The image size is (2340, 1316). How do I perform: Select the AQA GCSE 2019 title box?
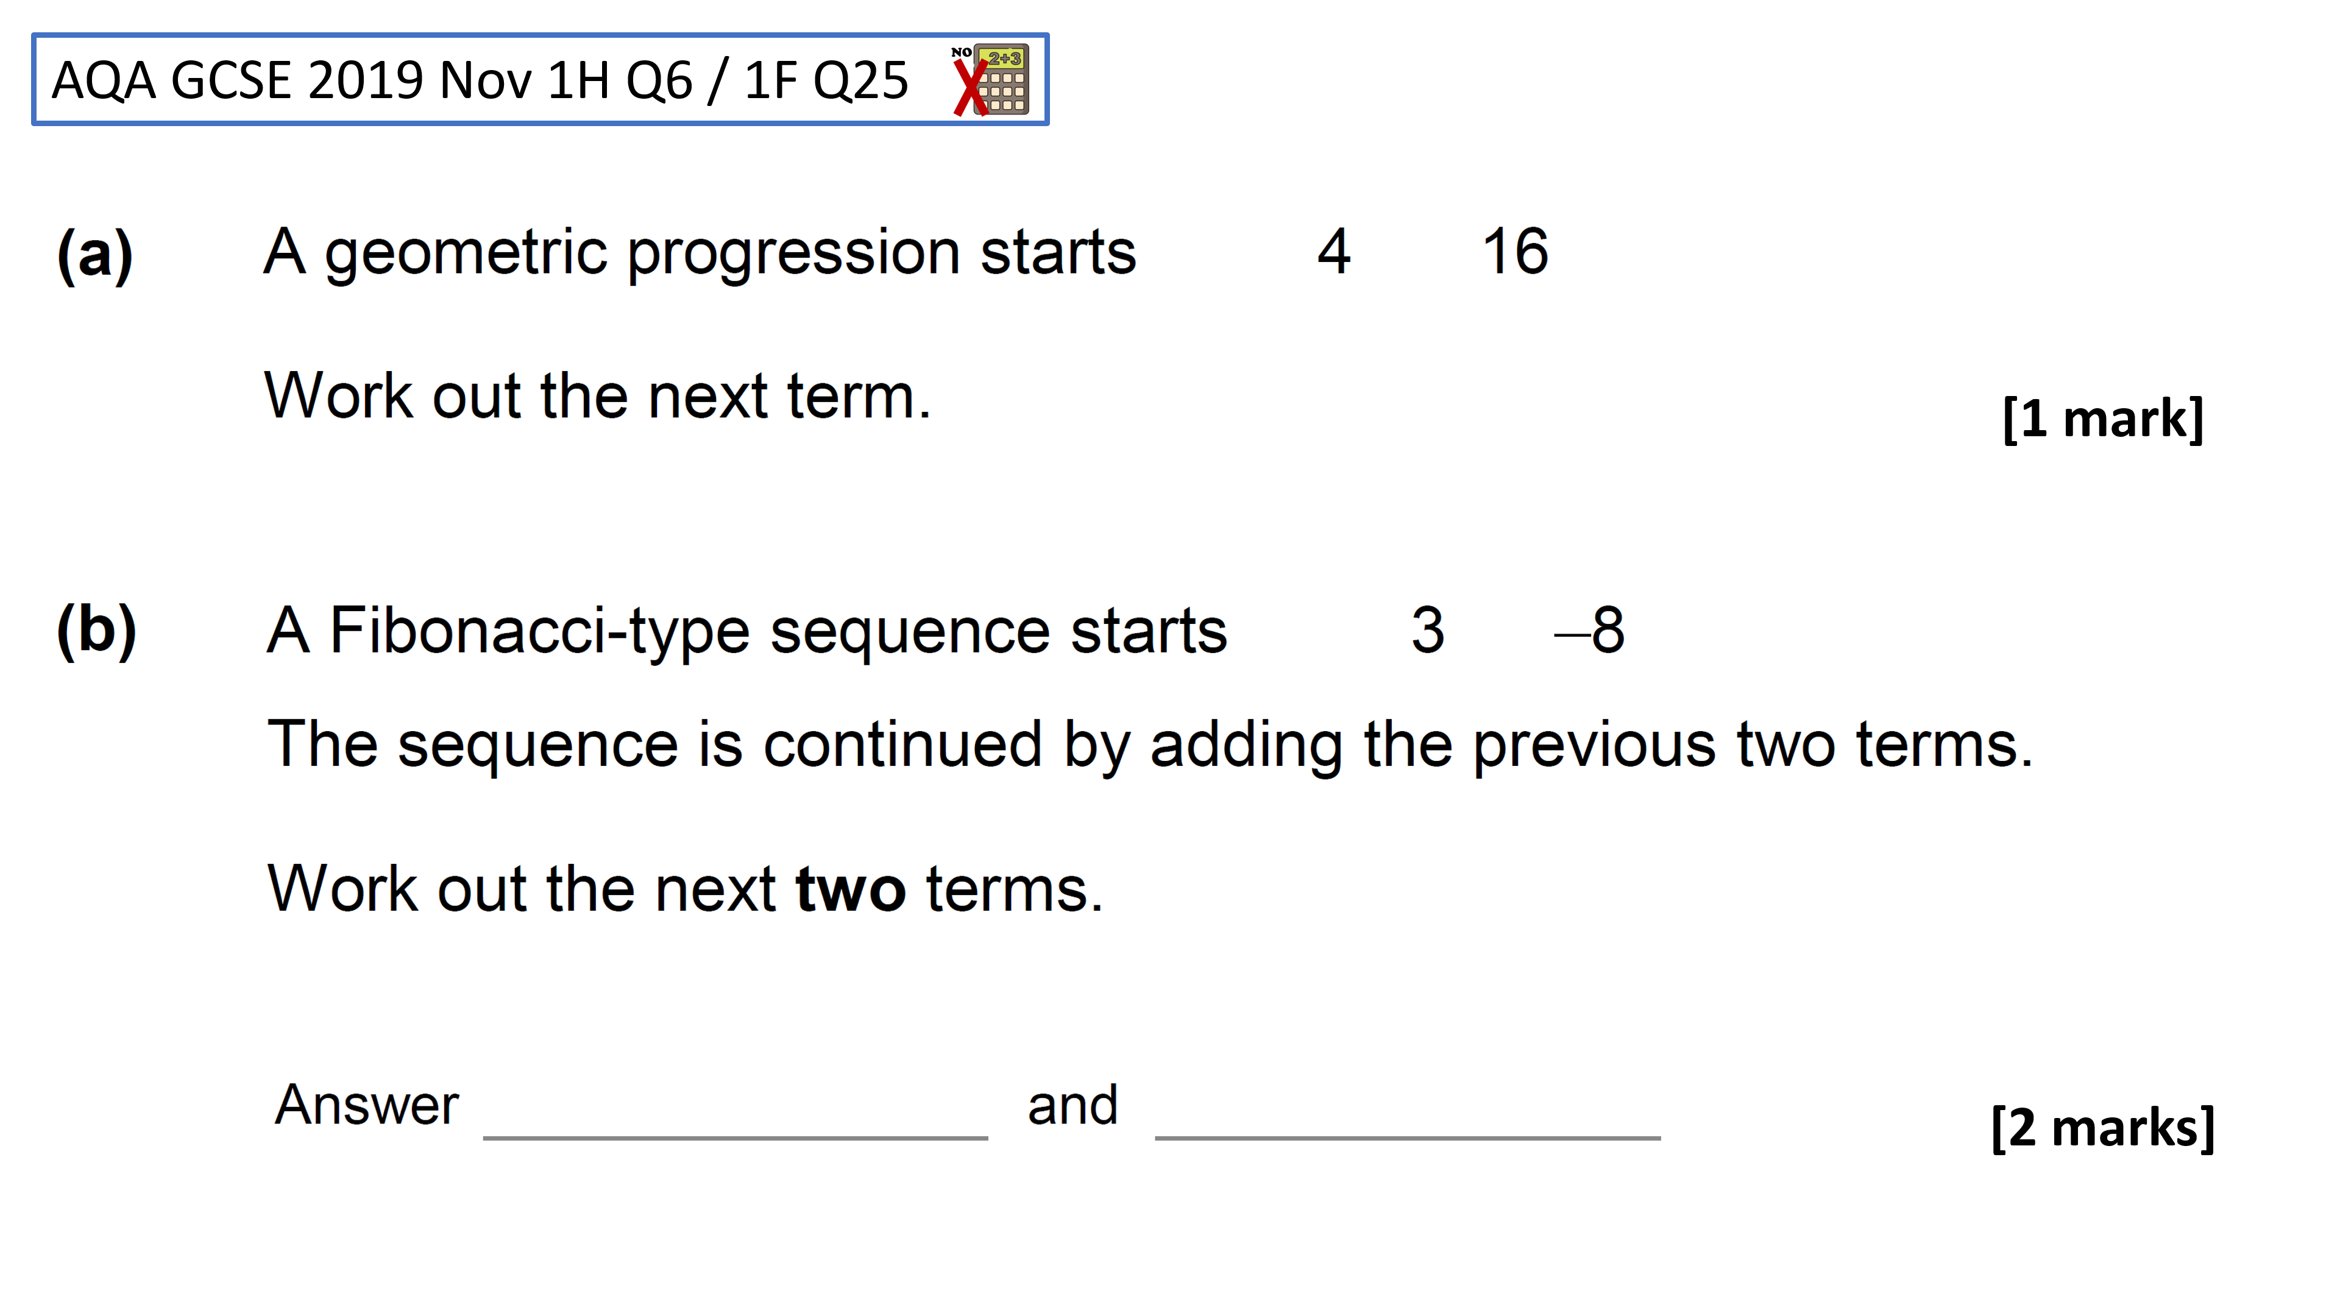[539, 79]
